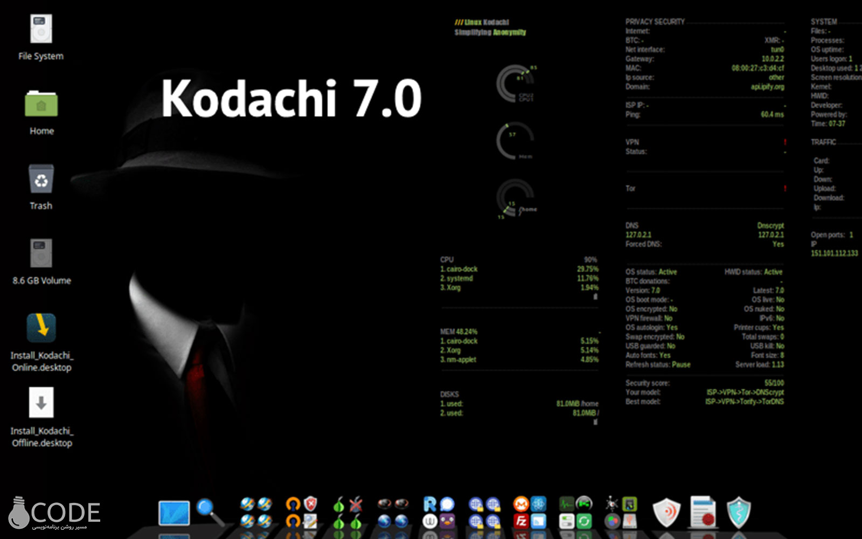Click the 'Forced DNS:' row label
The image size is (862, 539).
[643, 244]
